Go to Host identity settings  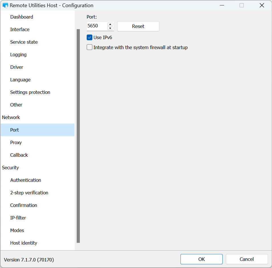coord(37,243)
